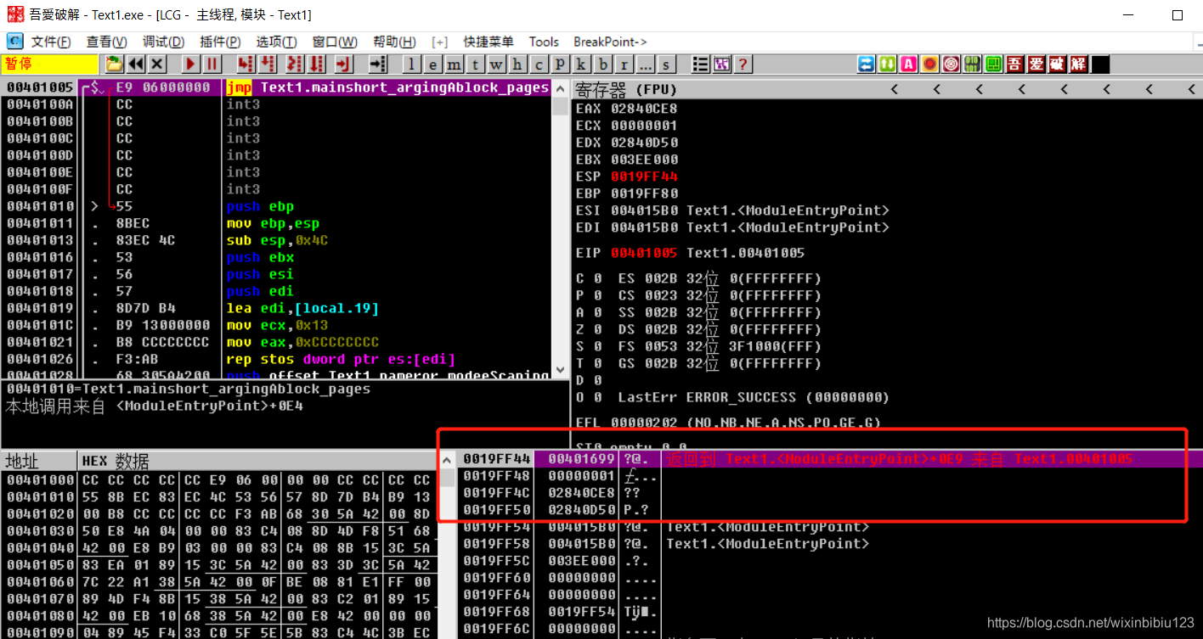1203x639 pixels.
Task: Select the ESP register value 0019FF44
Action: (644, 177)
